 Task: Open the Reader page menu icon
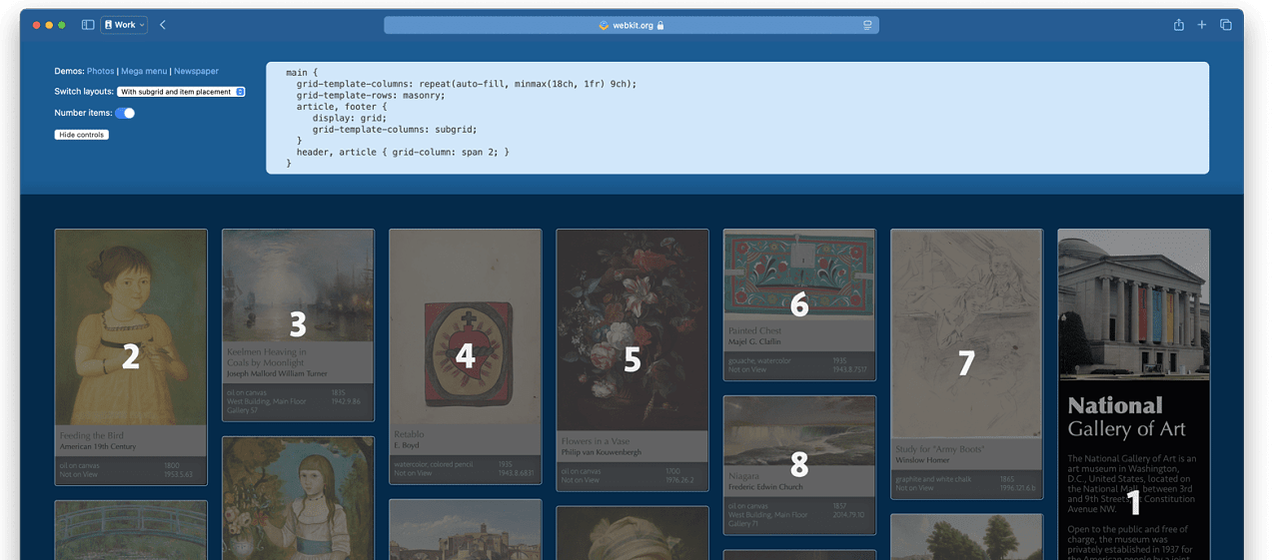click(x=867, y=25)
